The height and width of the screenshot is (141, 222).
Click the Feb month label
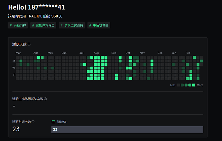click(x=188, y=53)
